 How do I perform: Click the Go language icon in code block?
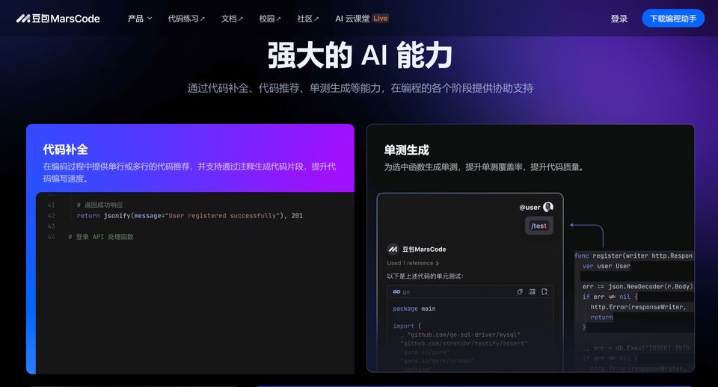(x=396, y=291)
